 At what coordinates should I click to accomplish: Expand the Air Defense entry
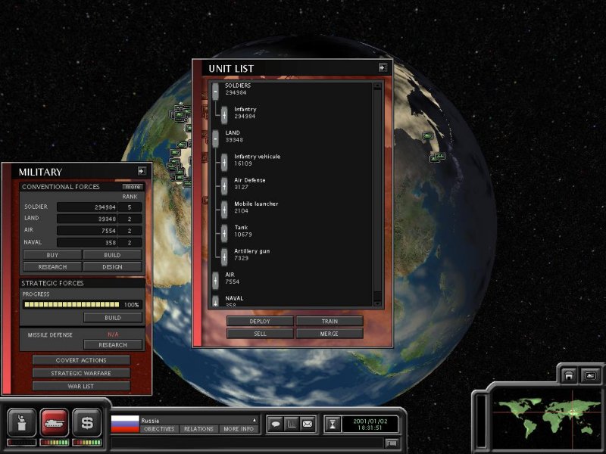(224, 185)
